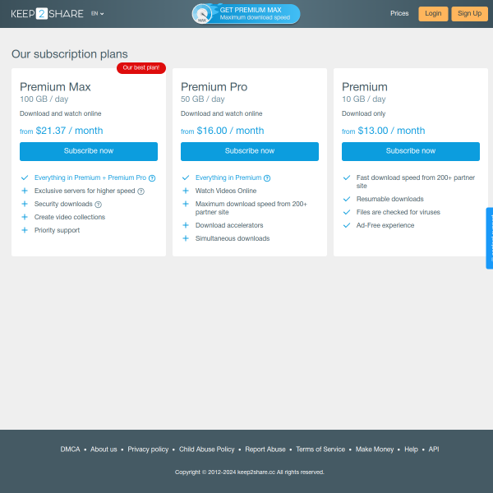Subscribe to the basic Premium plan
This screenshot has width=493, height=493.
coord(411,151)
